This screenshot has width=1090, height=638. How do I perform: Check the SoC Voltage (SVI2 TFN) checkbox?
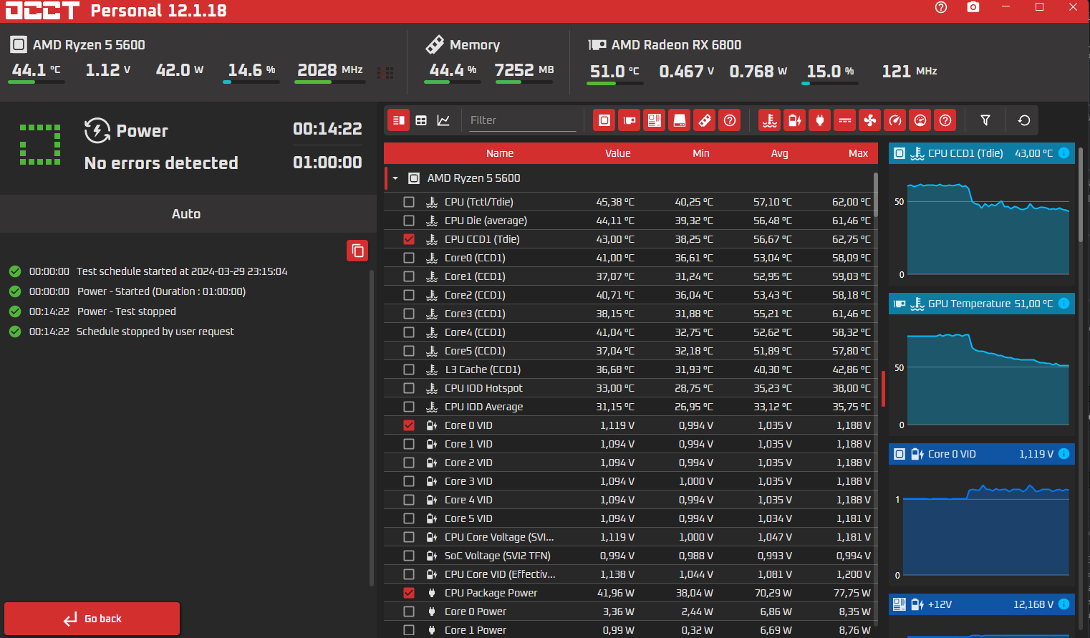(x=409, y=556)
